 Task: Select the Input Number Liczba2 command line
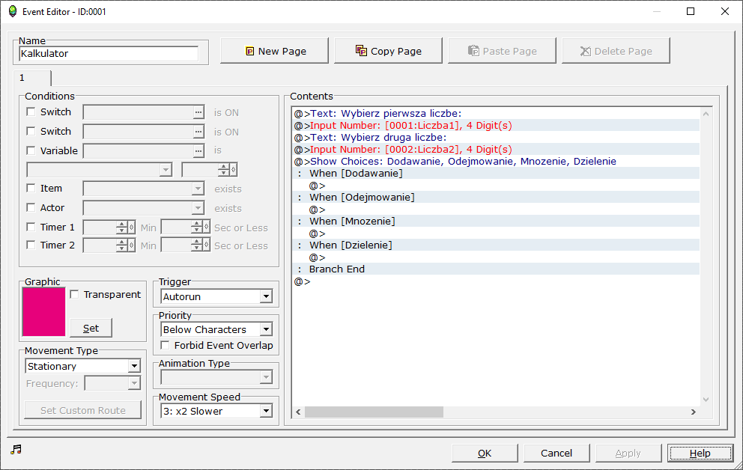(x=496, y=150)
